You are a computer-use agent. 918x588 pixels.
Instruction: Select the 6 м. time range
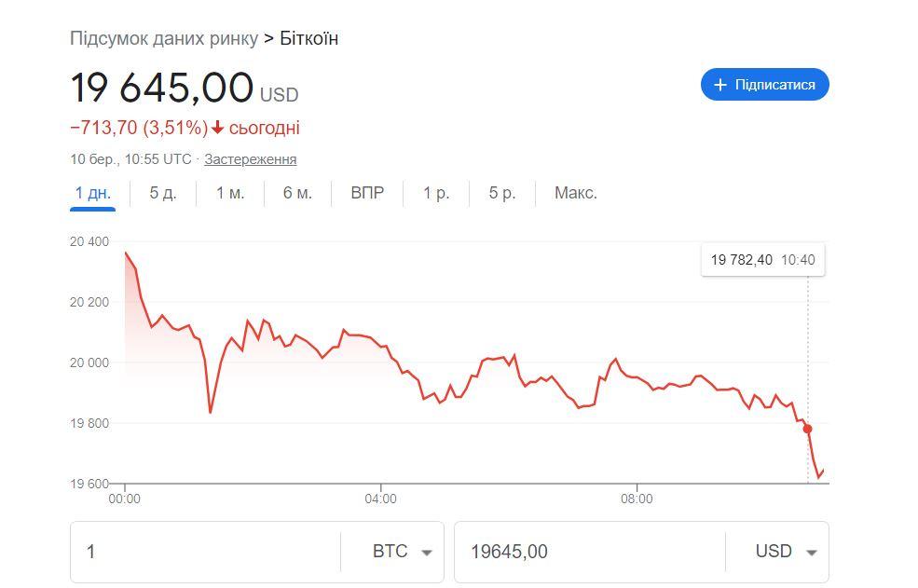coord(297,194)
